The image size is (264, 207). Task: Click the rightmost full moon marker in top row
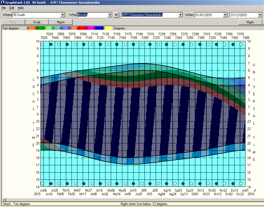coord(241,44)
